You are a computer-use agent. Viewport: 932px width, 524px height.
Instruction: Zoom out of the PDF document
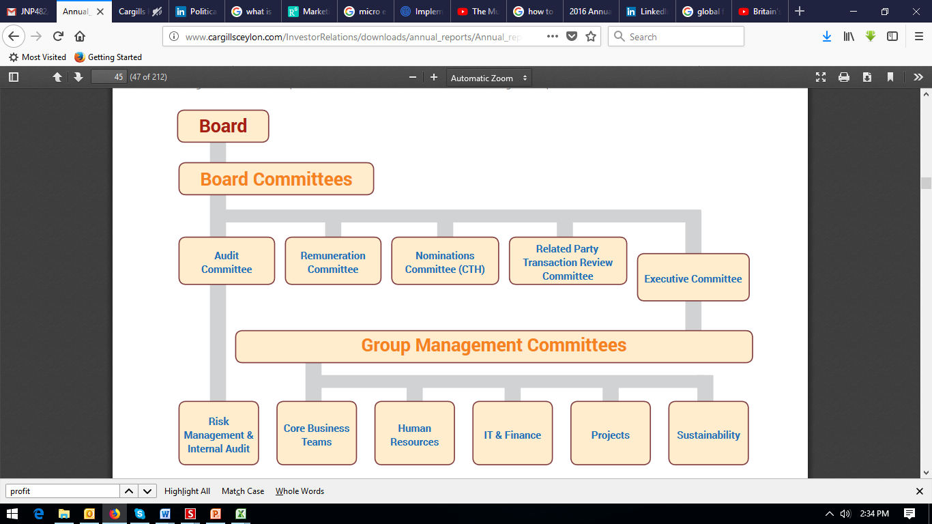click(413, 77)
